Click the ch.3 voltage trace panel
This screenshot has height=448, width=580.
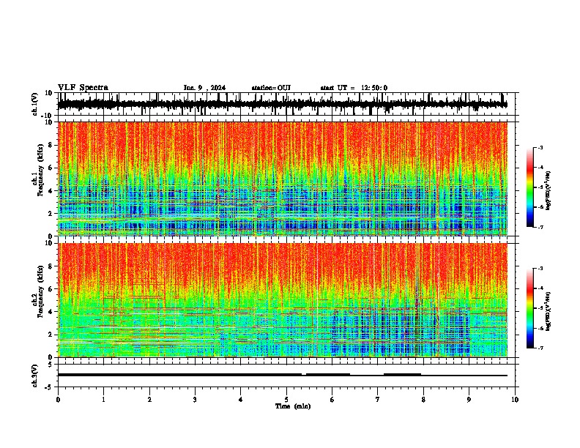coord(286,376)
